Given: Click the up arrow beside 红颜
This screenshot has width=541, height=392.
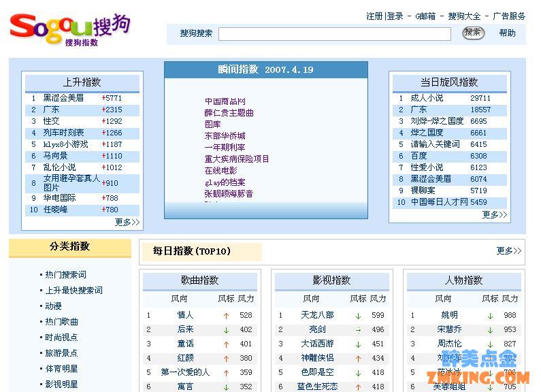Looking at the screenshot, I should point(226,359).
